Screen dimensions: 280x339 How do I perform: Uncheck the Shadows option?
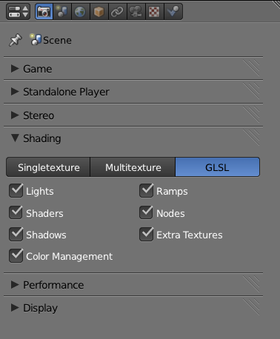tap(16, 234)
